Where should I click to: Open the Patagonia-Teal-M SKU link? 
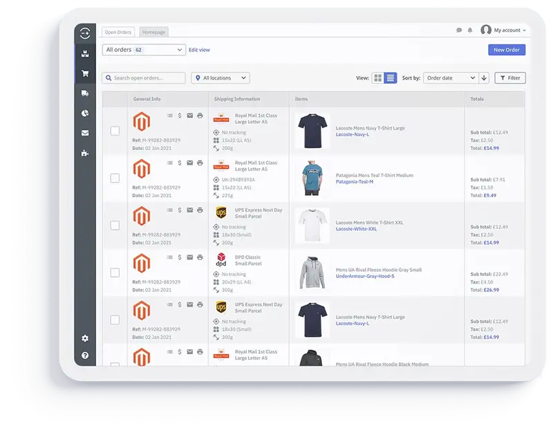(x=355, y=182)
